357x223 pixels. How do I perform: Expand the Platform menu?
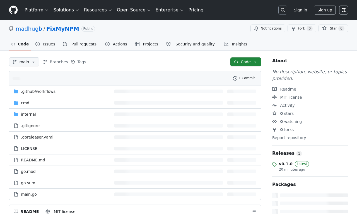click(36, 10)
